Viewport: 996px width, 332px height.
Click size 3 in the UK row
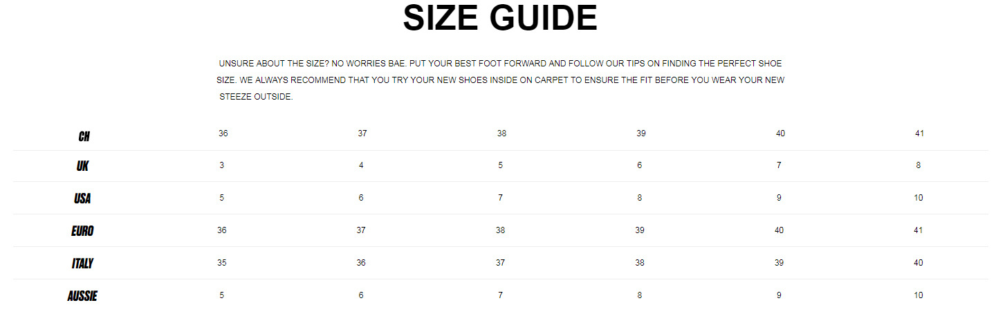point(222,165)
